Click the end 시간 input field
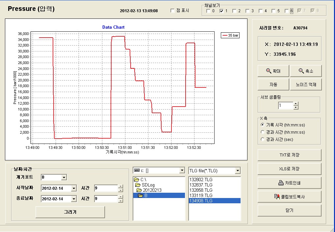This screenshot has height=232, width=335. tap(106, 199)
